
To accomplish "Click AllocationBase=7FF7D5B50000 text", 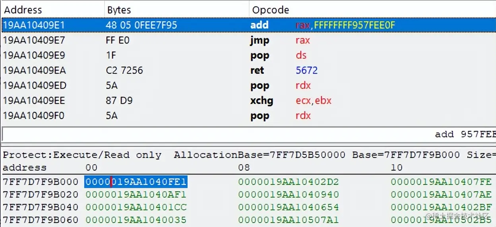I will 260,155.
